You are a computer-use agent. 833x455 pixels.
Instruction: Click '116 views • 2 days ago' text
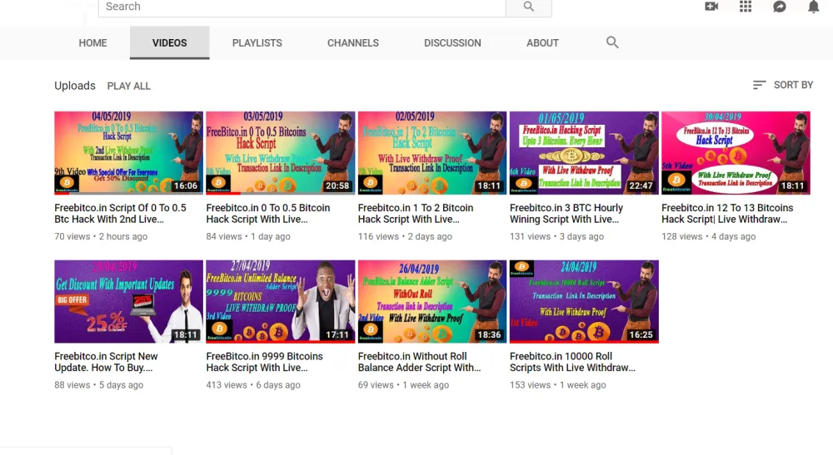click(405, 236)
